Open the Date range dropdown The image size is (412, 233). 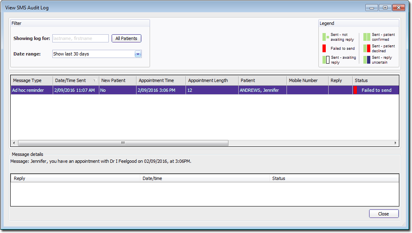(x=138, y=54)
